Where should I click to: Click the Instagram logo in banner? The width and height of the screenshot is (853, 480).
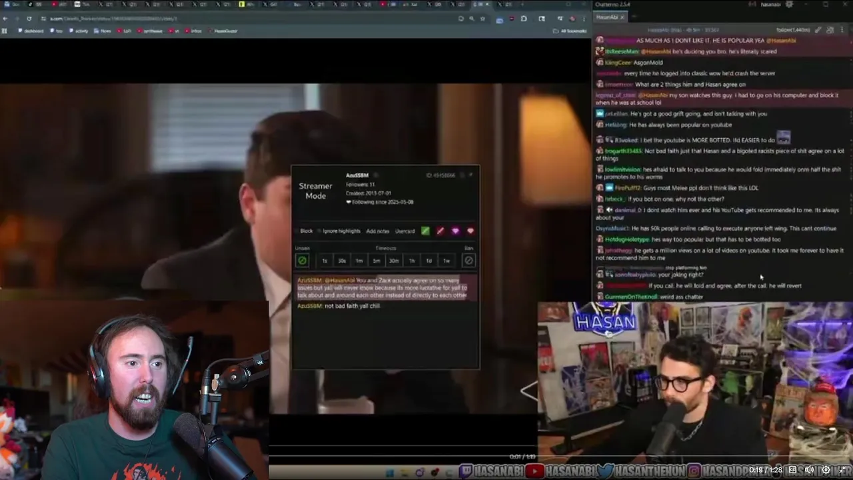pos(694,471)
